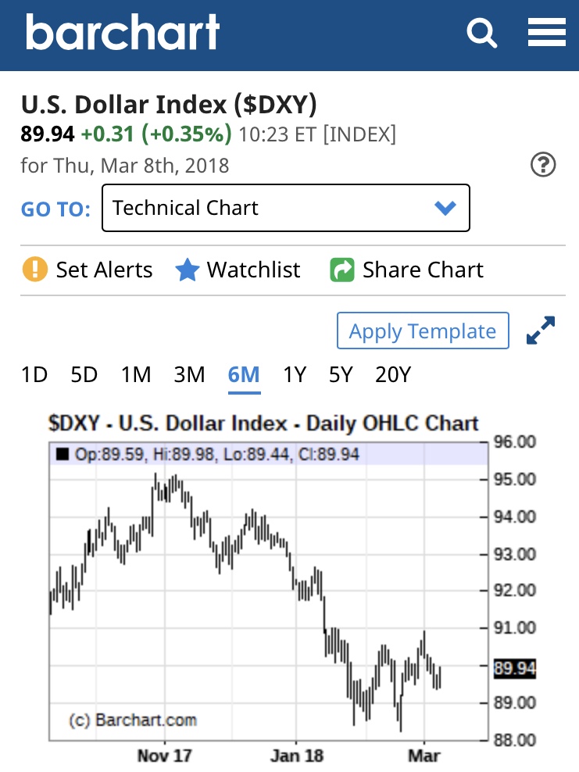Click the help question mark icon

[543, 165]
